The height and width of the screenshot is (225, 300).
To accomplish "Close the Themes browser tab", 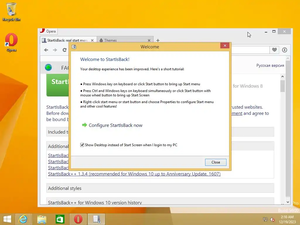I will [149, 40].
